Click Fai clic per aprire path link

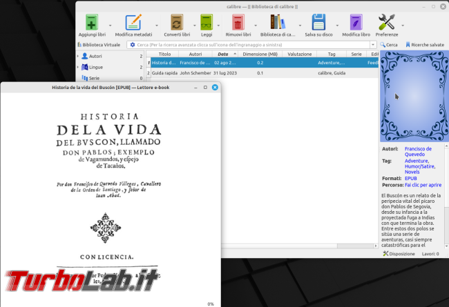(x=423, y=185)
